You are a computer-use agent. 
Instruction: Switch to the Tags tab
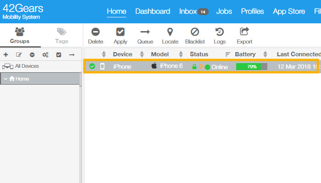[61, 36]
